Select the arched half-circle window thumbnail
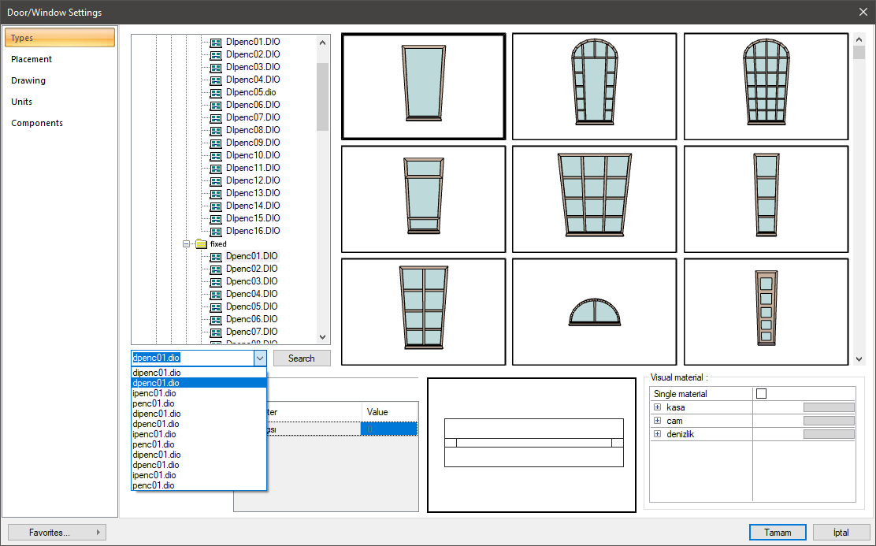The height and width of the screenshot is (546, 876). pyautogui.click(x=594, y=312)
